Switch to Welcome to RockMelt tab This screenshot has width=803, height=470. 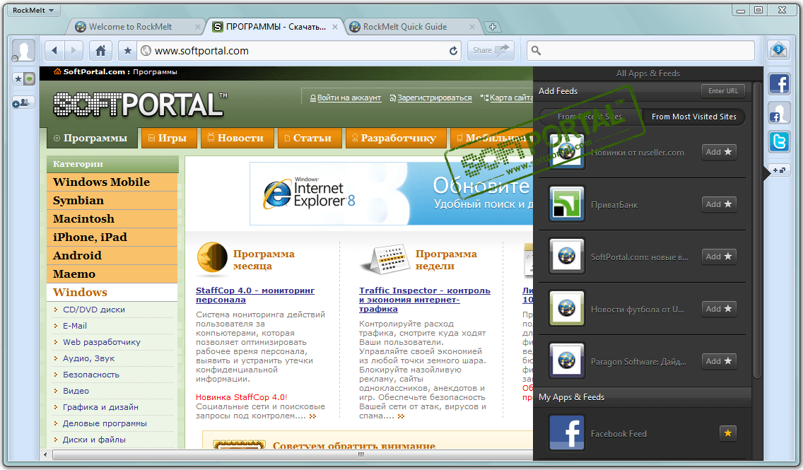coord(130,27)
